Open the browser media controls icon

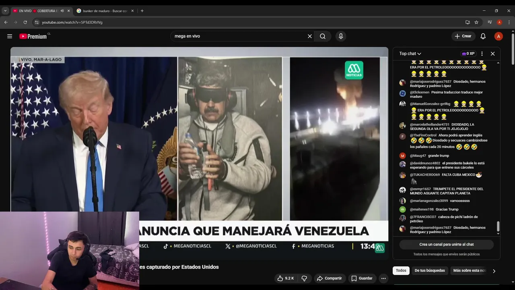[490, 22]
